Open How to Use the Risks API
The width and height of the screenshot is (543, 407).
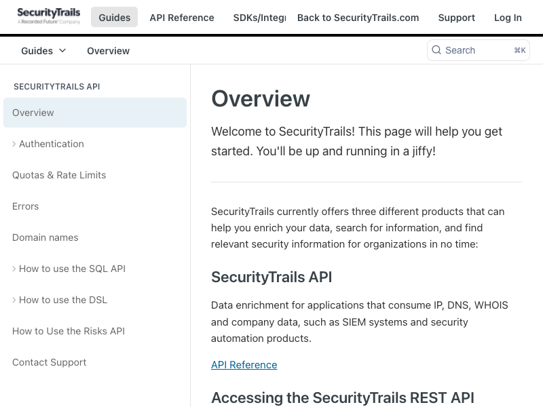pos(69,331)
